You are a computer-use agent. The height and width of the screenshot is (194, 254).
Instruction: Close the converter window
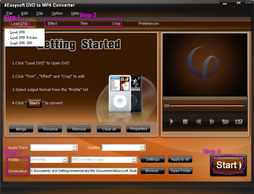point(239,3)
